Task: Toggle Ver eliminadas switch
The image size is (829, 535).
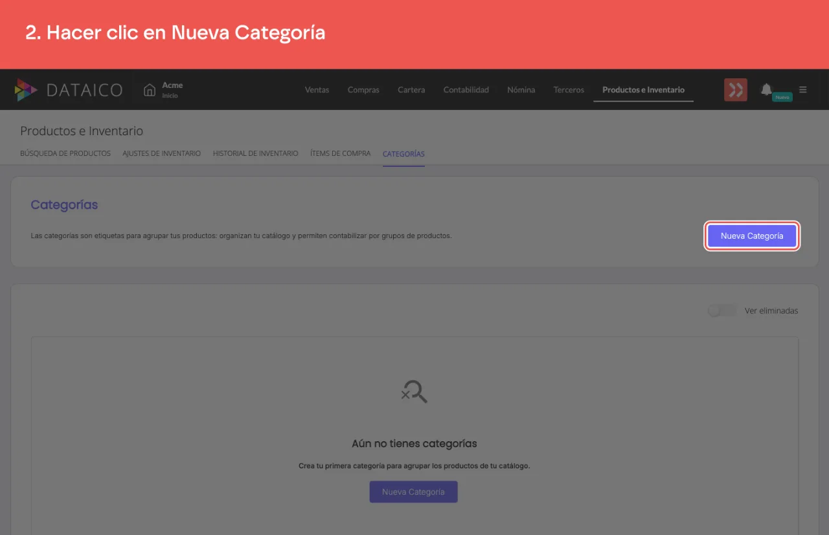Action: [722, 311]
